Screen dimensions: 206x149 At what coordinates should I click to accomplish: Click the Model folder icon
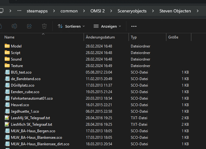coord(7,46)
